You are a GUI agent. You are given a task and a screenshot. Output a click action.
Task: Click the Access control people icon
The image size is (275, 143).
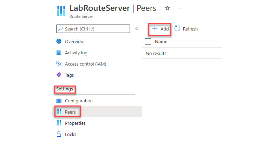tap(59, 64)
